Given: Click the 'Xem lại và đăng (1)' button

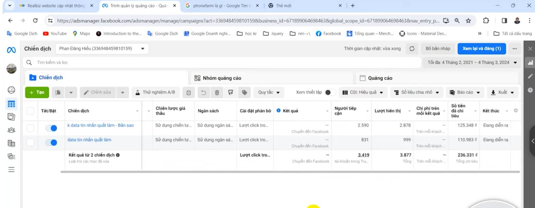Looking at the screenshot, I should pos(481,49).
